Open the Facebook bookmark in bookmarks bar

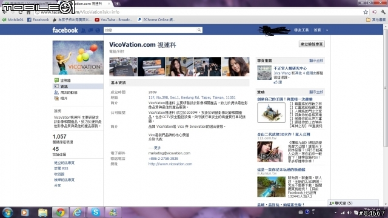tap(38, 20)
